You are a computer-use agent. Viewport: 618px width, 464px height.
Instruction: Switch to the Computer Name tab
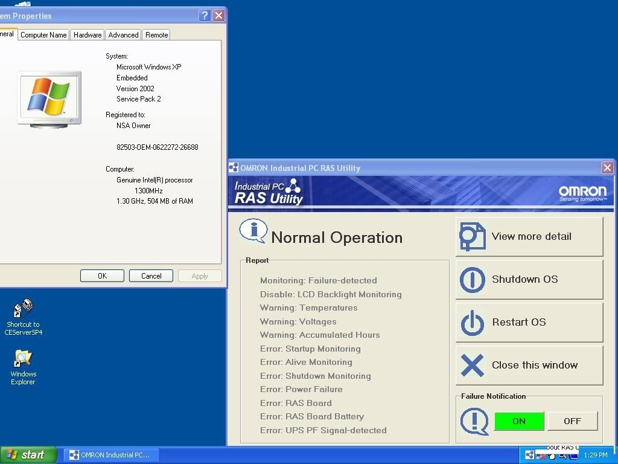click(x=43, y=34)
